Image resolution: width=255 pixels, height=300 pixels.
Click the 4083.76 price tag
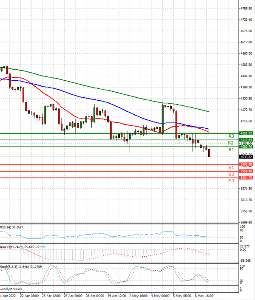tap(246, 147)
